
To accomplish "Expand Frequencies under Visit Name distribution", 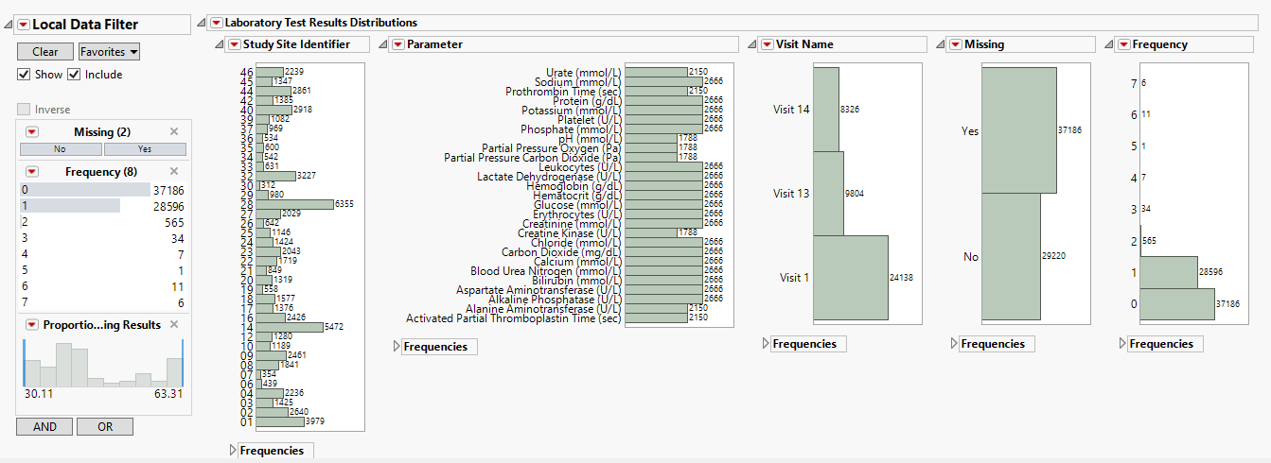I will click(x=766, y=344).
